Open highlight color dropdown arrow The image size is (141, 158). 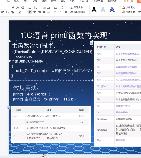point(22,12)
